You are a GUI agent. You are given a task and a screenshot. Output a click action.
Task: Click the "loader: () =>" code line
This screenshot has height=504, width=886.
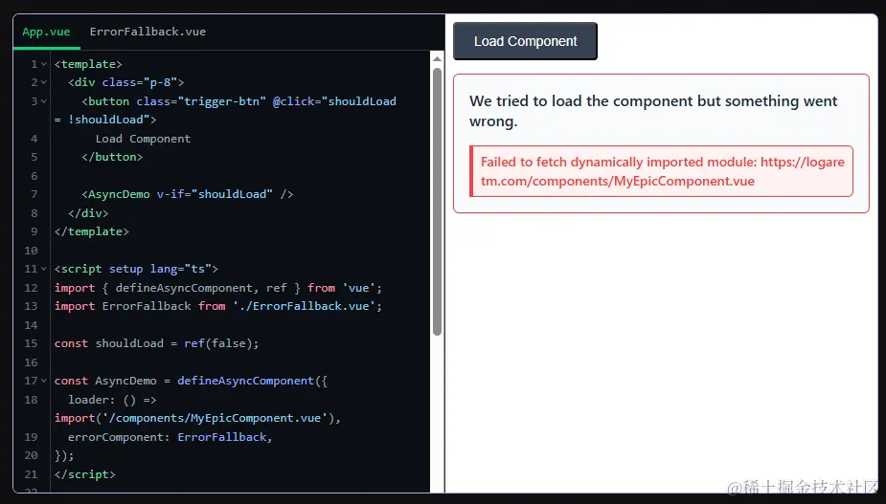coord(112,400)
